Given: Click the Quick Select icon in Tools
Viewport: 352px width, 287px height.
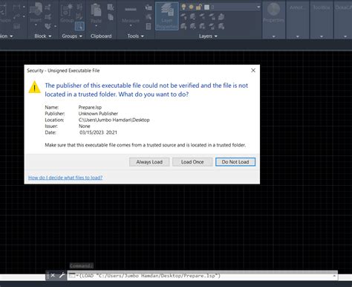Looking at the screenshot, I should pos(149,17).
